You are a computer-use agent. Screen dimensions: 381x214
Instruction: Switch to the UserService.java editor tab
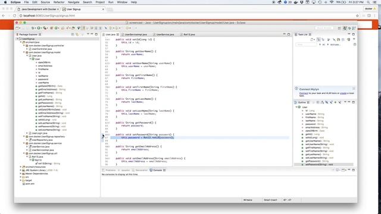tap(165, 34)
